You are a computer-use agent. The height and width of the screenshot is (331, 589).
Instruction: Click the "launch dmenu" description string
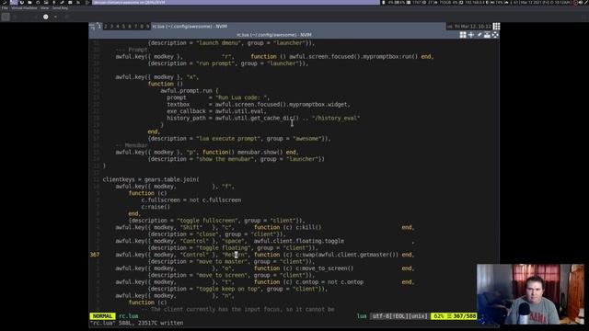[x=220, y=43]
